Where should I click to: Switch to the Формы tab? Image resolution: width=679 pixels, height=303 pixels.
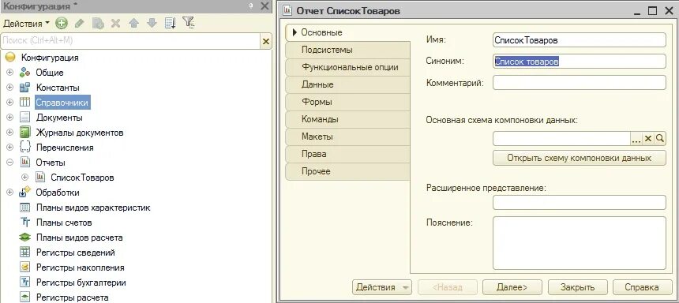pos(347,102)
